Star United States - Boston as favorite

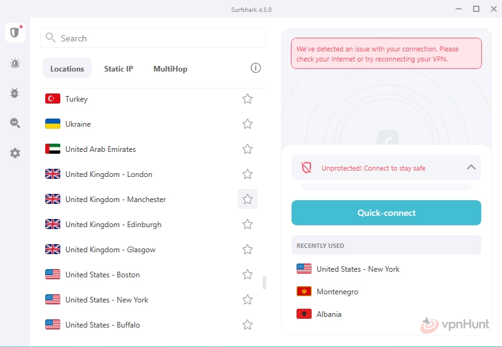tap(248, 274)
